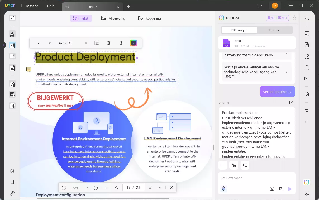Attach an image in AI chat input
The height and width of the screenshot is (200, 319).
tap(272, 189)
